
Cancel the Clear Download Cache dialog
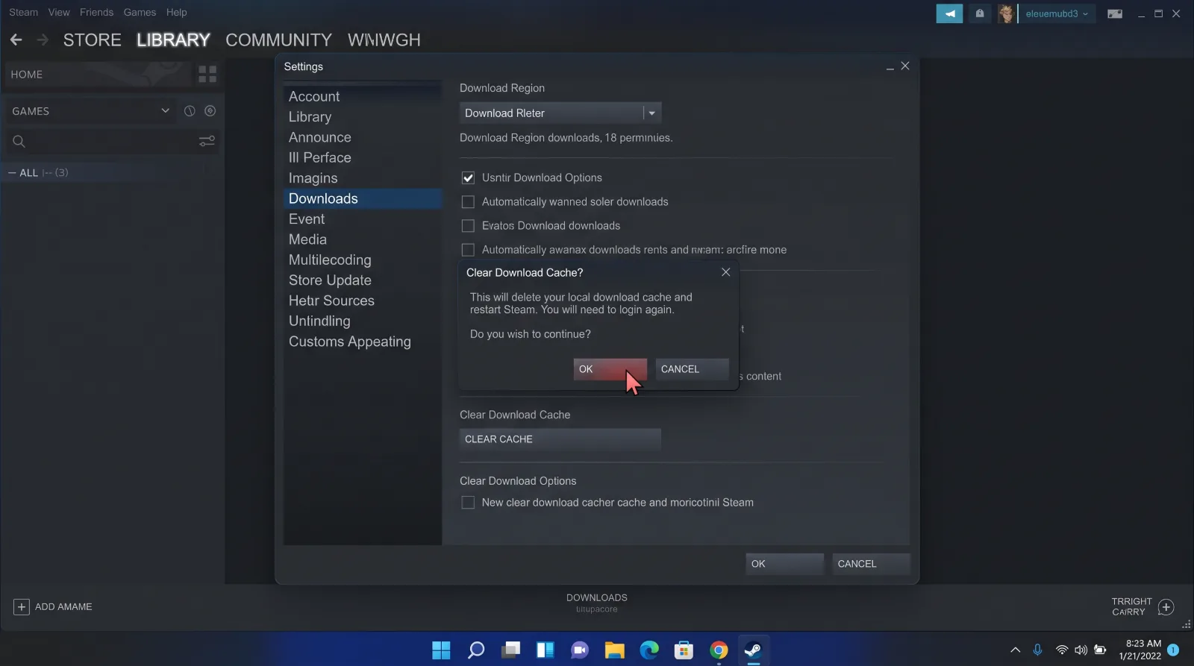tap(692, 369)
